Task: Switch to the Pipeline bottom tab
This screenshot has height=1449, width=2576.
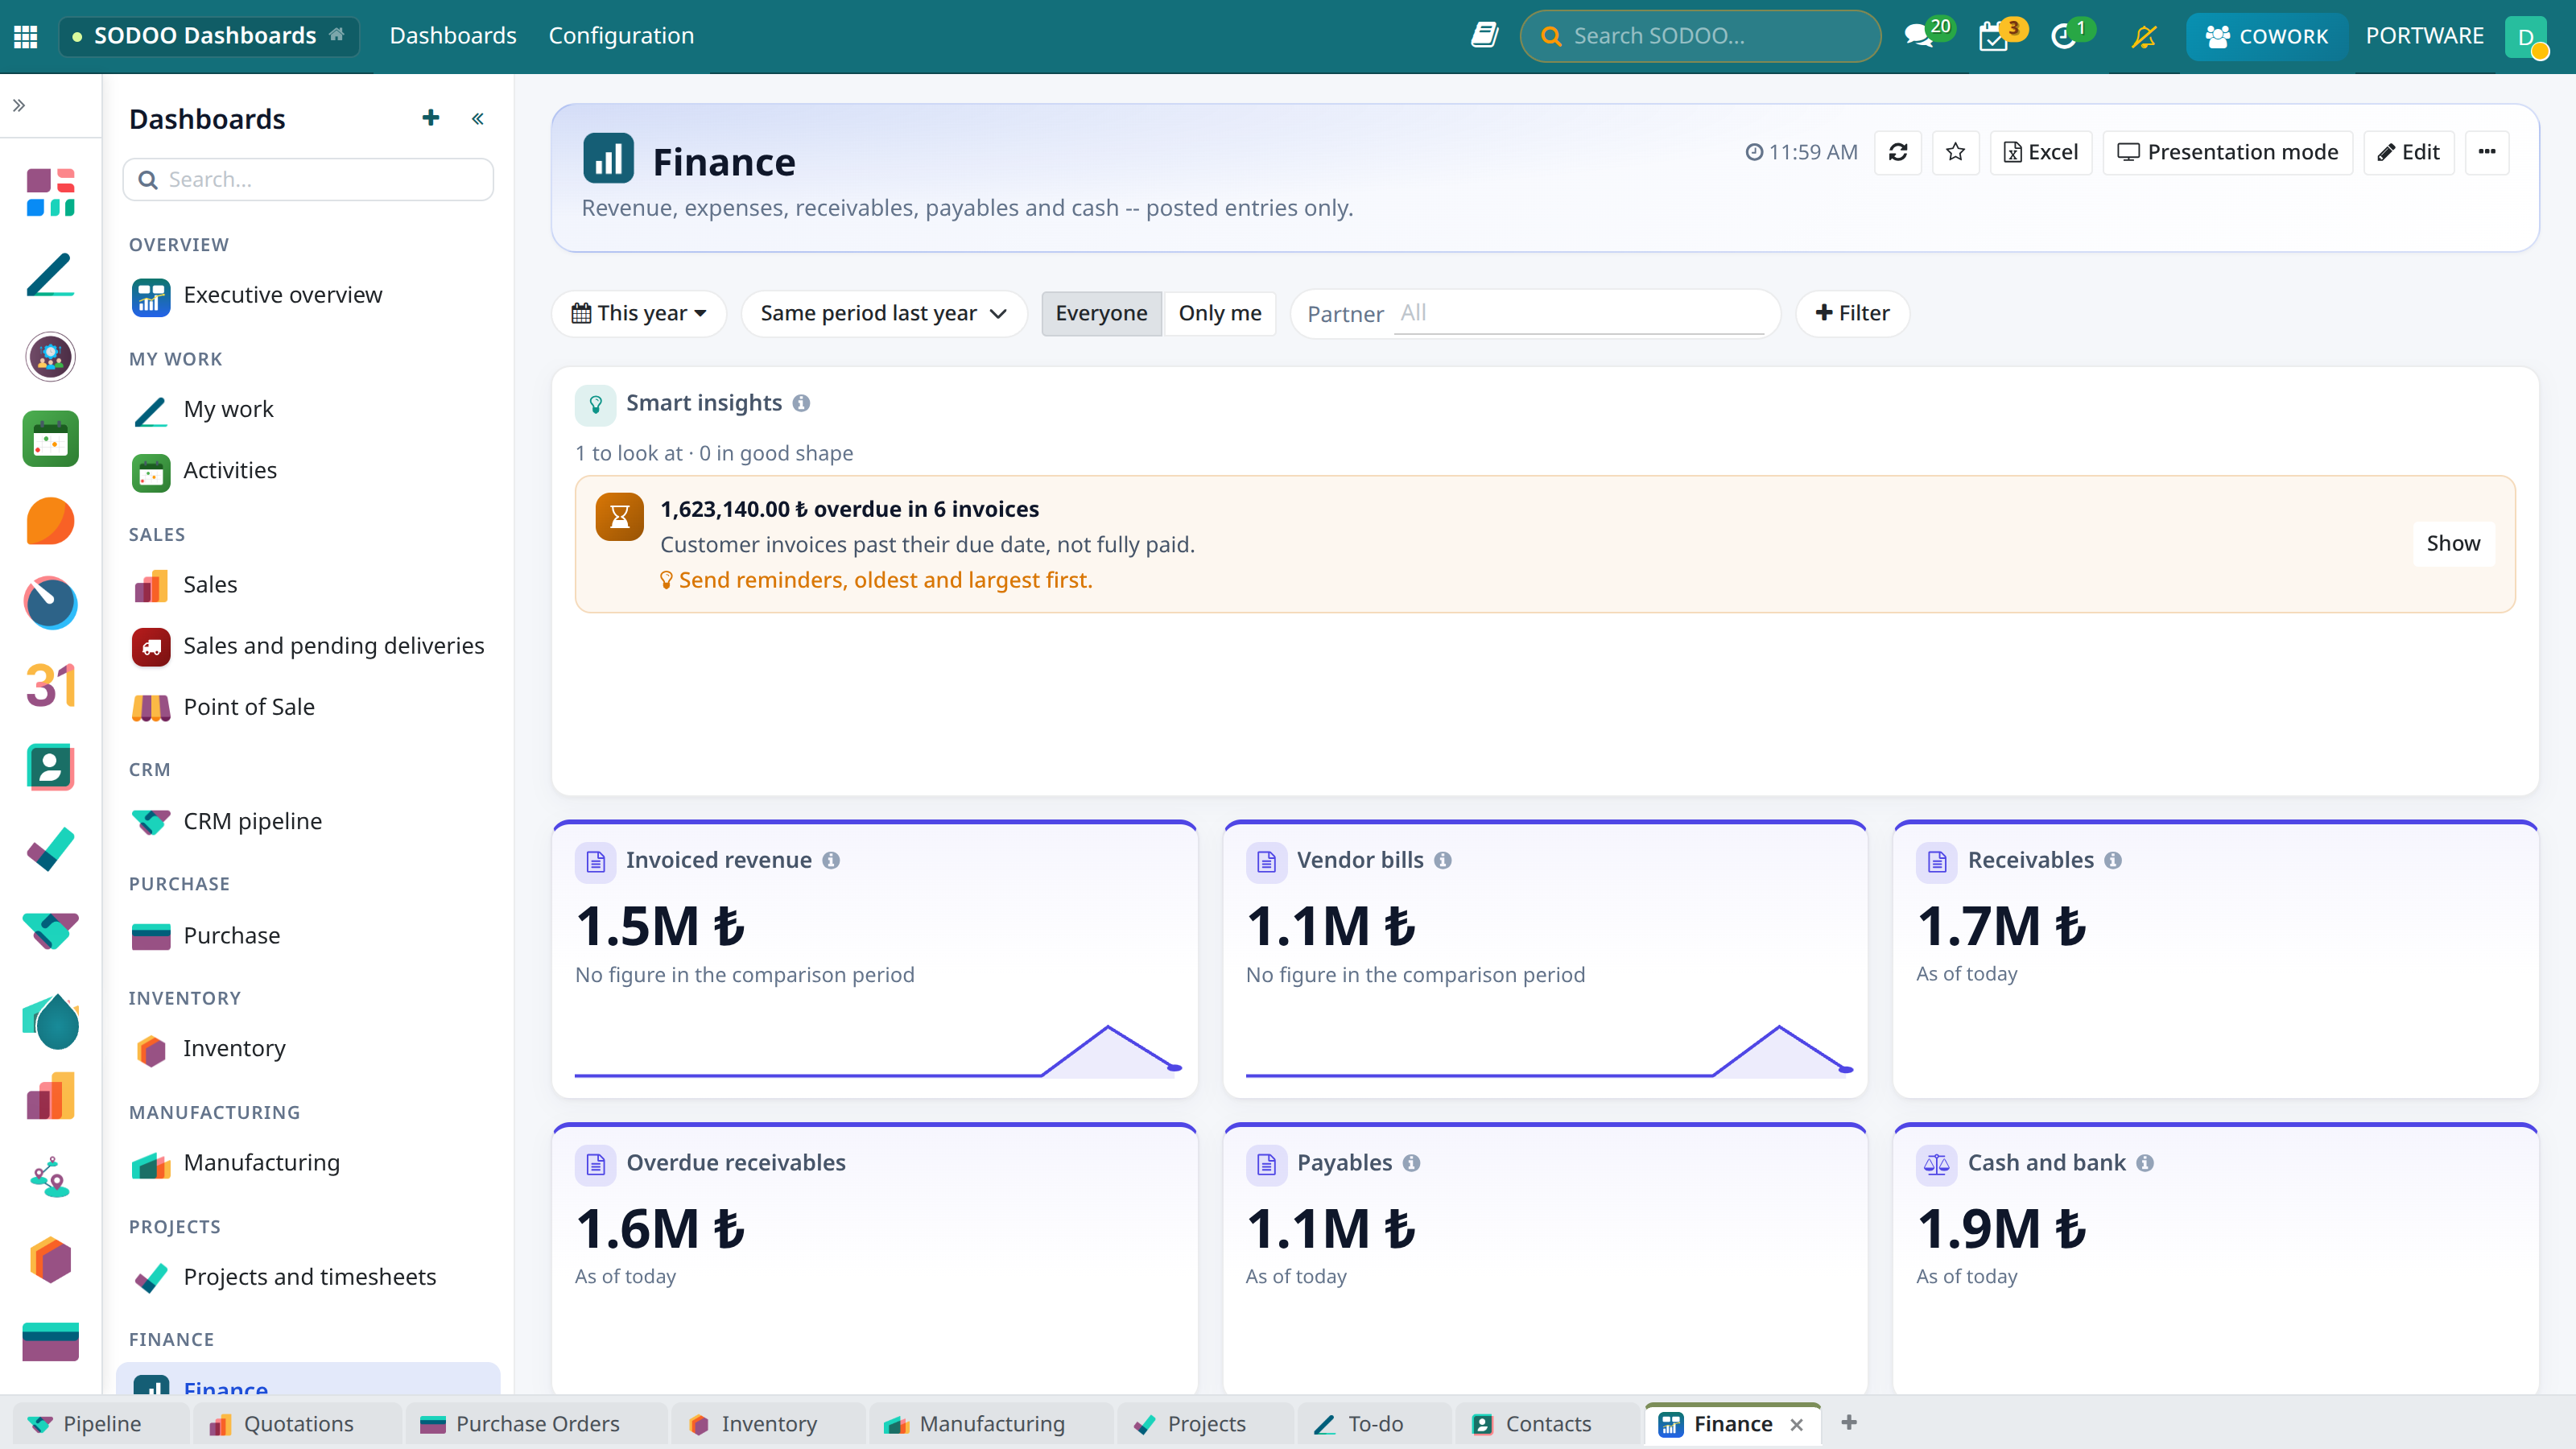Action: [100, 1423]
